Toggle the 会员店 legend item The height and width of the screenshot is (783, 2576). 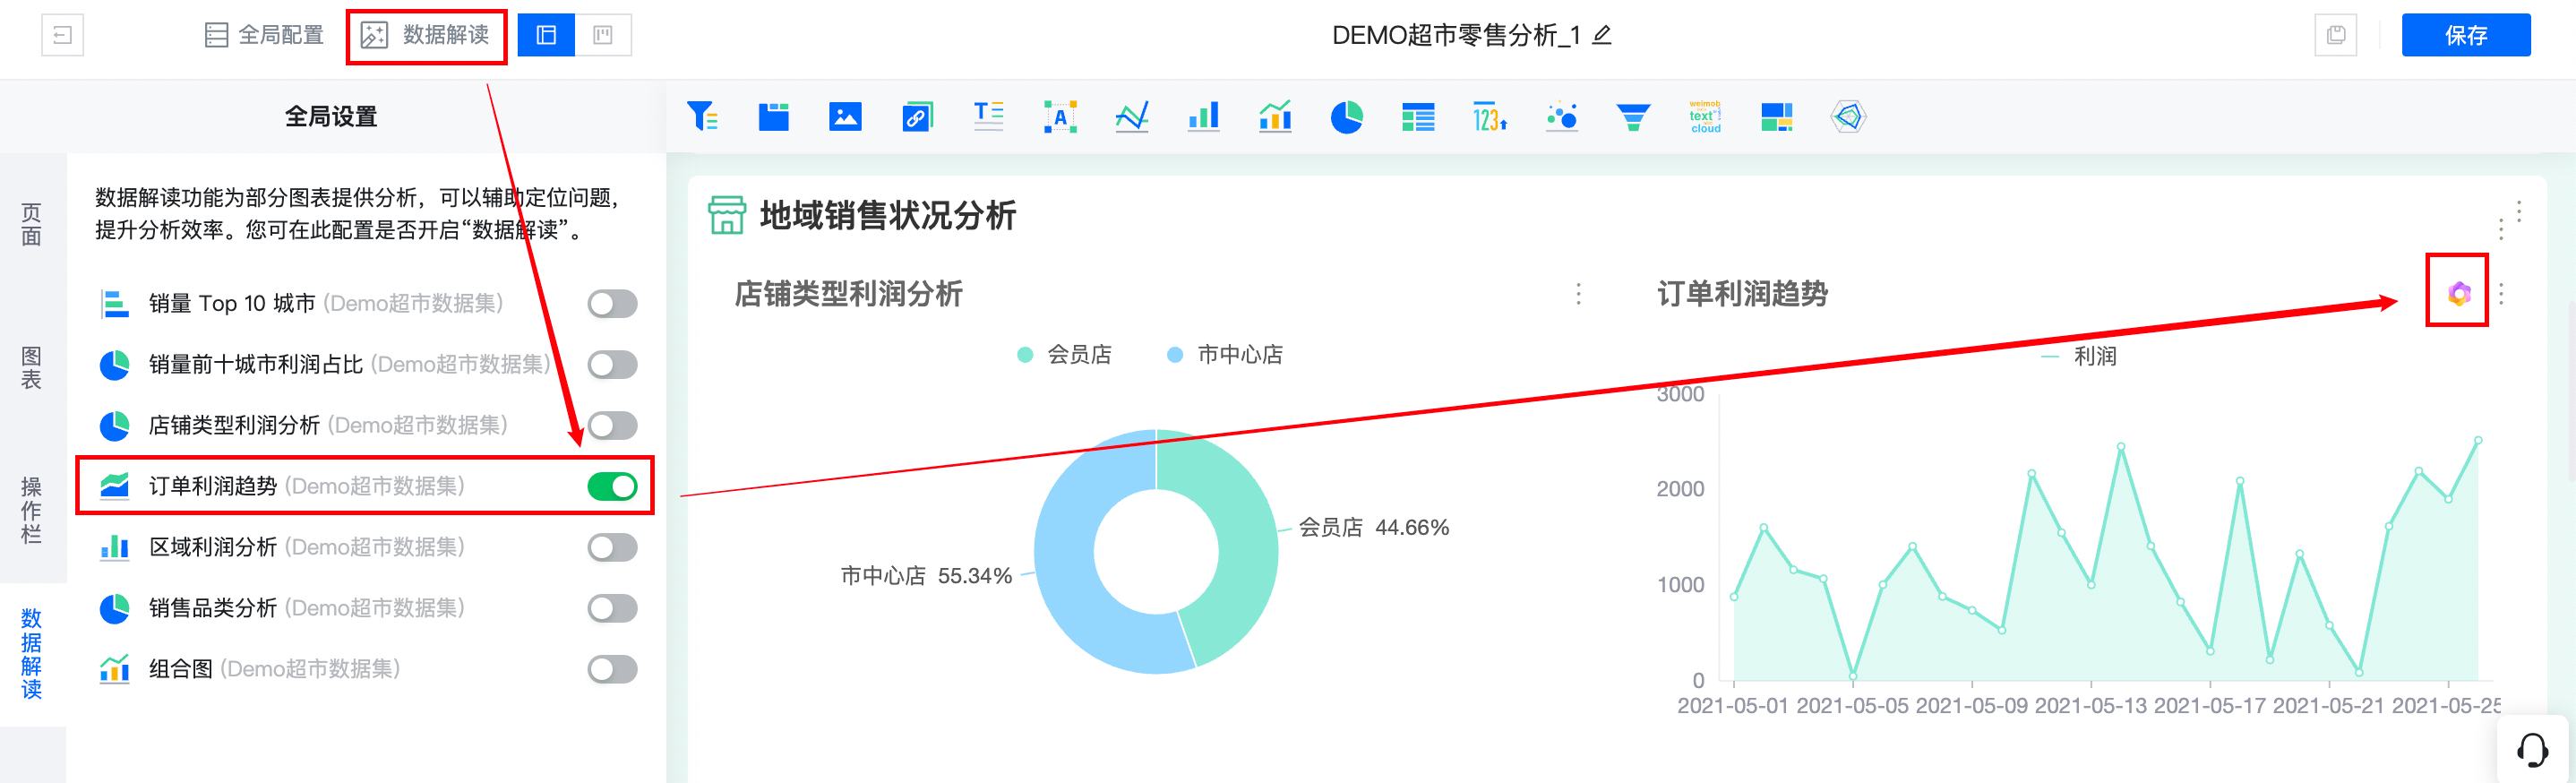pyautogui.click(x=1064, y=355)
